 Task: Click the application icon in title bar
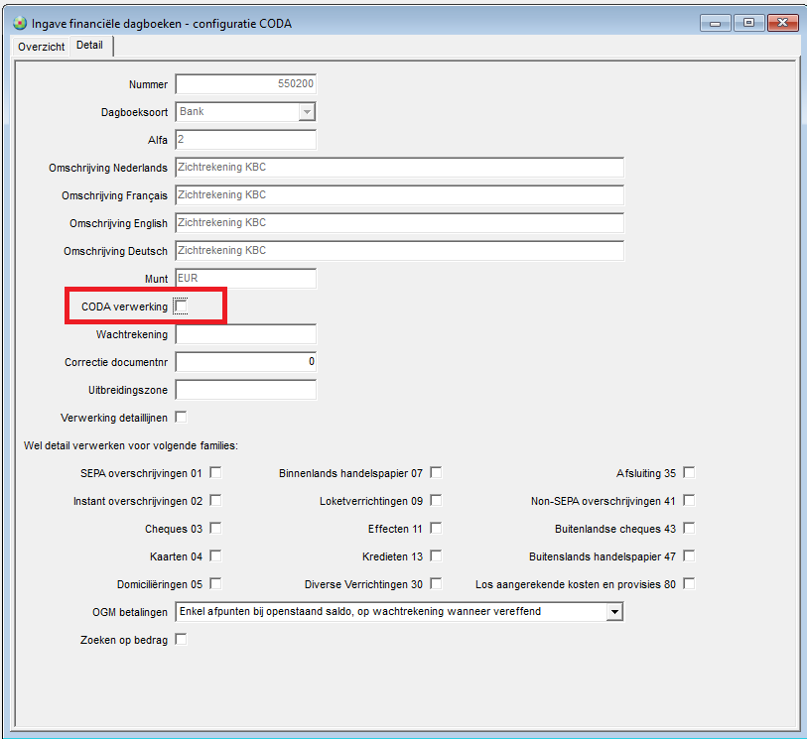19,23
